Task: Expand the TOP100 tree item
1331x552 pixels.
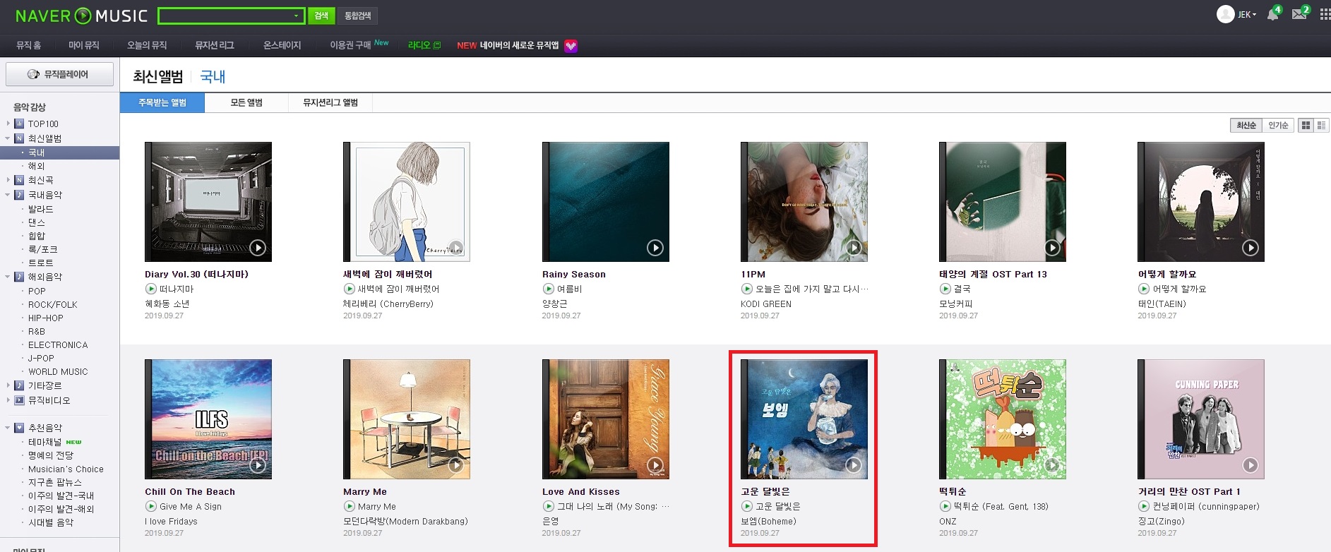Action: pyautogui.click(x=8, y=124)
